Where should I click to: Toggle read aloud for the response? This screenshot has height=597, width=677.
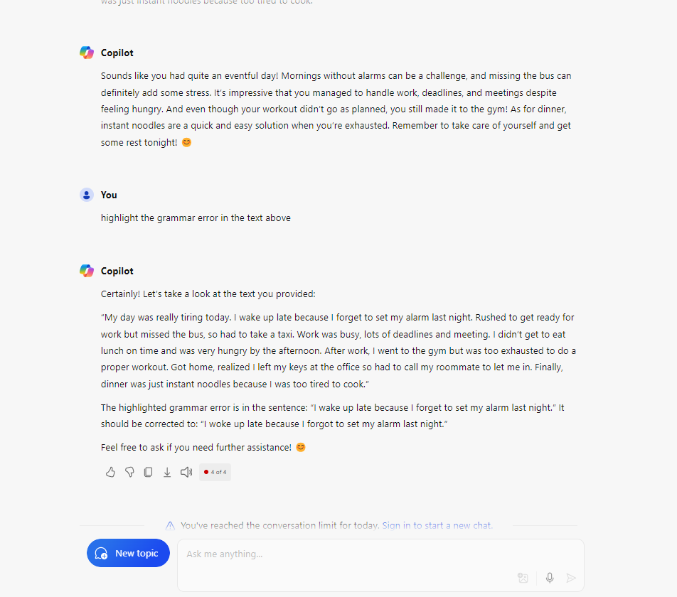pyautogui.click(x=186, y=471)
